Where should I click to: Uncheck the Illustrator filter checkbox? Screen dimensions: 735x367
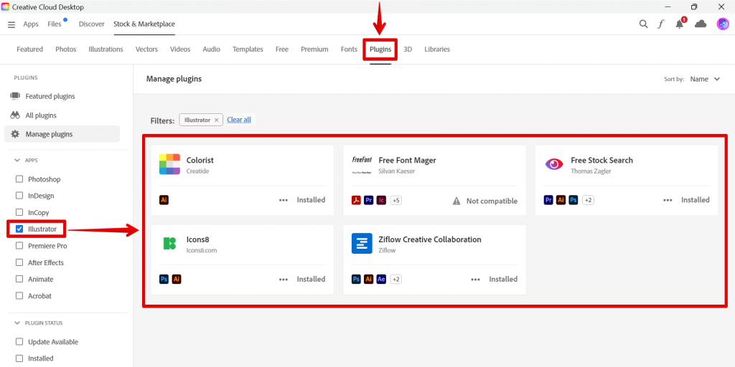point(19,229)
